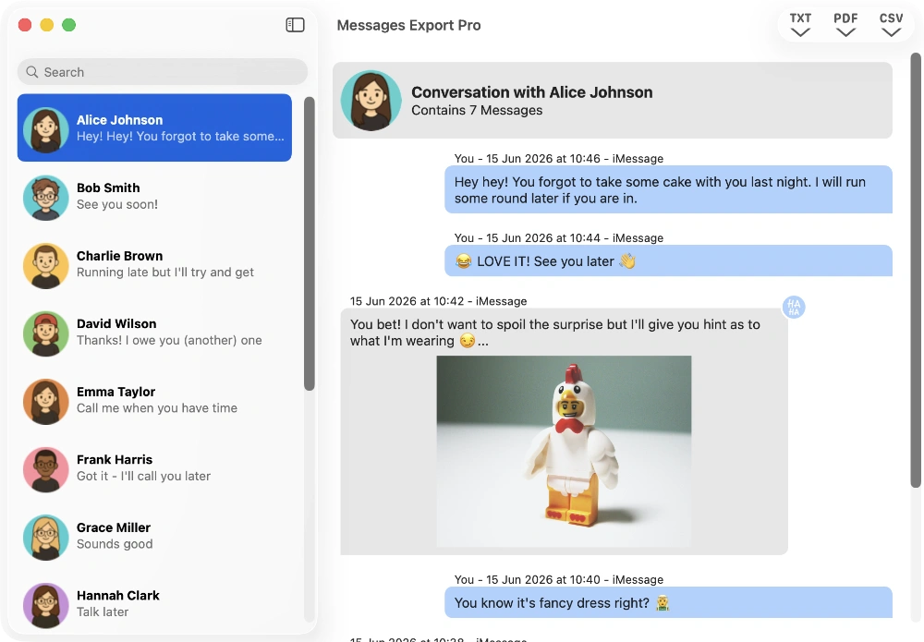Click the 'You - 15 Jun 2026 at 10:44' timestamp
924x642 pixels.
(x=559, y=238)
